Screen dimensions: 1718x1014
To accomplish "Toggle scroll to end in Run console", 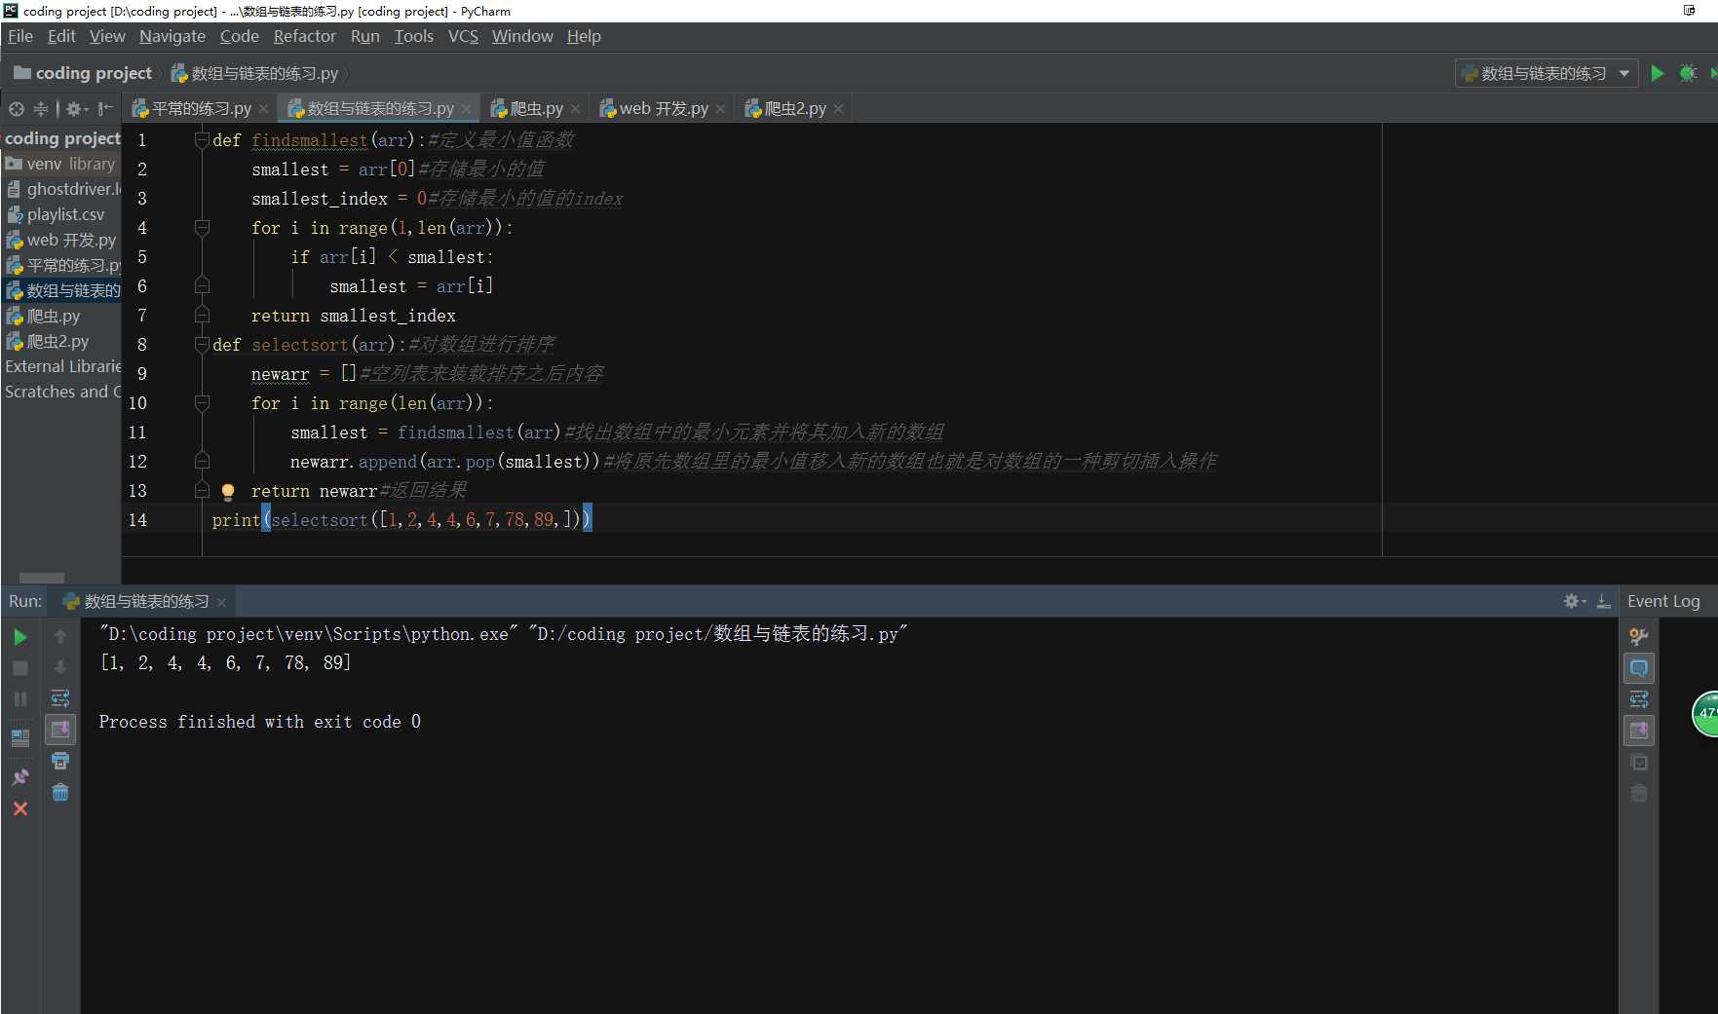I will 60,730.
